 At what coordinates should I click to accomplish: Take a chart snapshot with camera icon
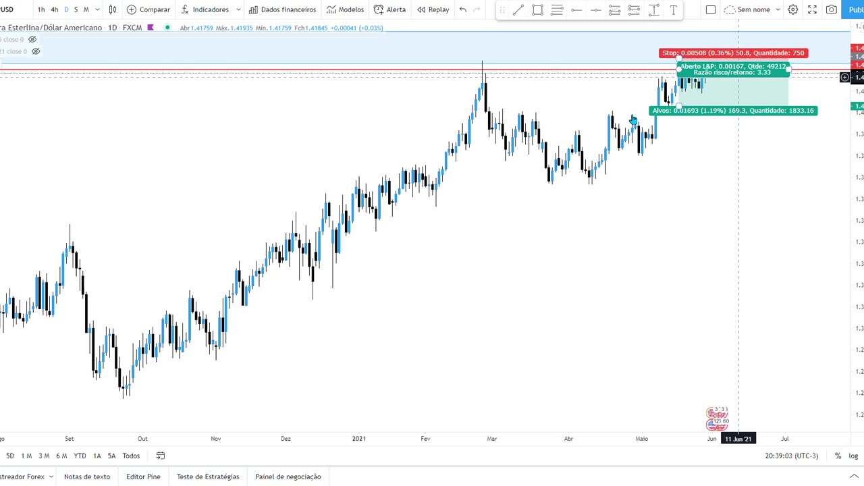pyautogui.click(x=832, y=9)
